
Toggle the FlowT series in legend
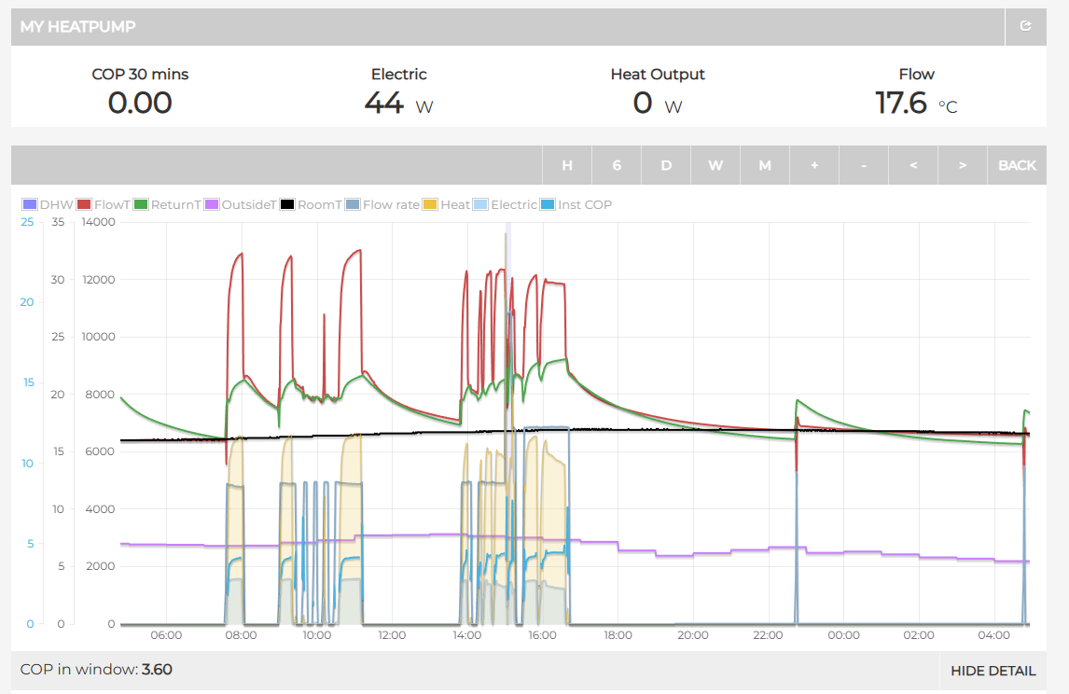(104, 204)
